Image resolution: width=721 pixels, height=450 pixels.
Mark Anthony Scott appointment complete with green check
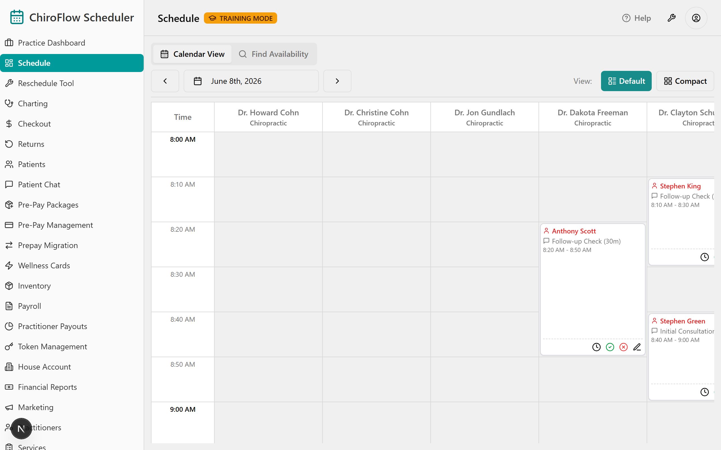pos(610,347)
